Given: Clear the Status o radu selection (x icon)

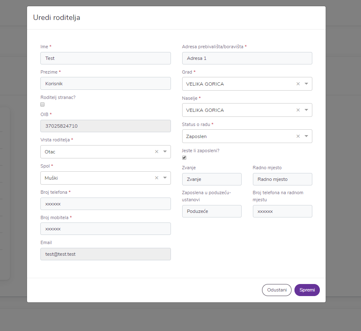Looking at the screenshot, I should point(298,136).
